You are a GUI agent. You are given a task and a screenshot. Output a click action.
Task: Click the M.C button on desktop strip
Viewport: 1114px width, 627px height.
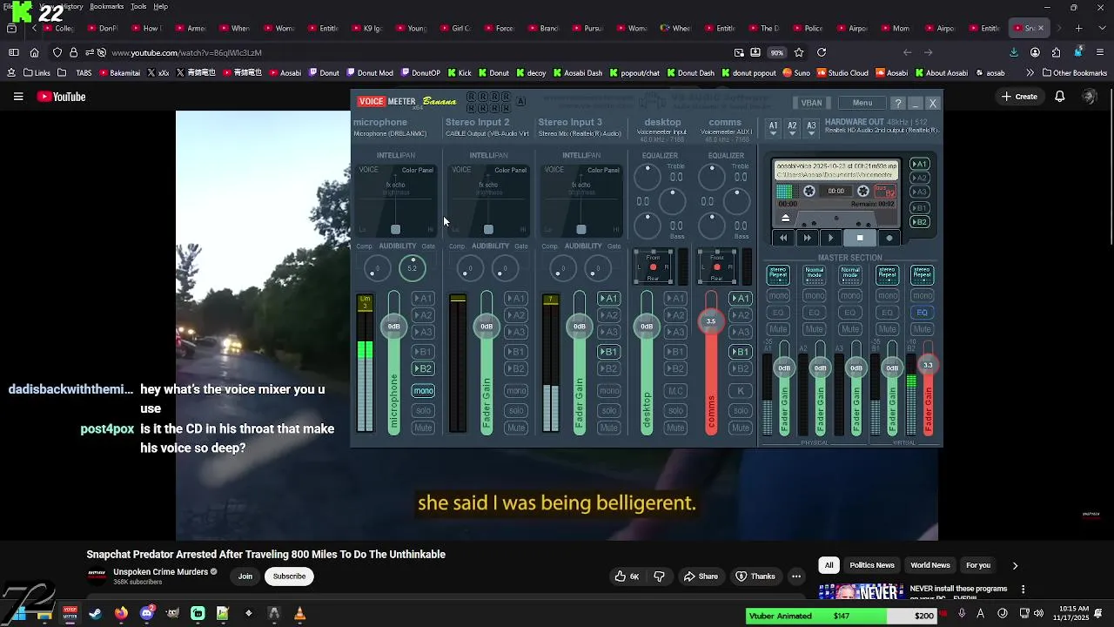click(x=675, y=391)
